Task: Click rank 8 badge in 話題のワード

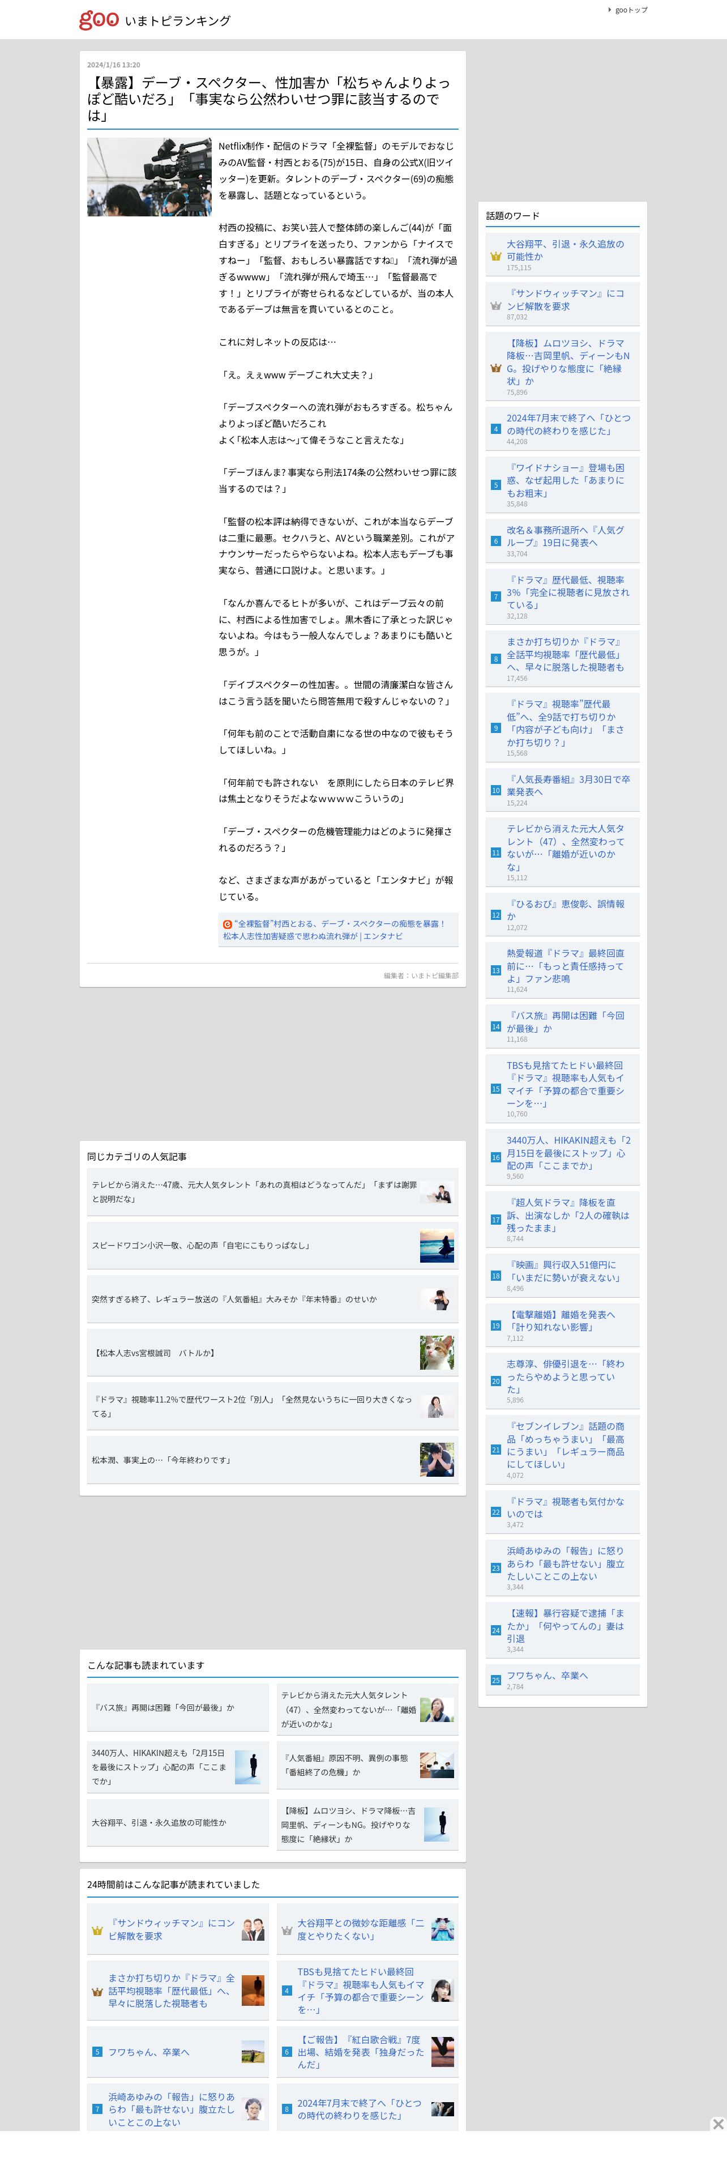Action: tap(496, 659)
